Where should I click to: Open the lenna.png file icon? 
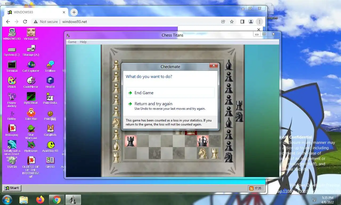click(12, 131)
